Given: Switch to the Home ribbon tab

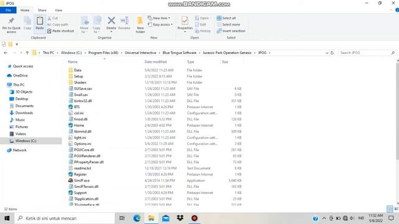Looking at the screenshot, I should (x=25, y=10).
